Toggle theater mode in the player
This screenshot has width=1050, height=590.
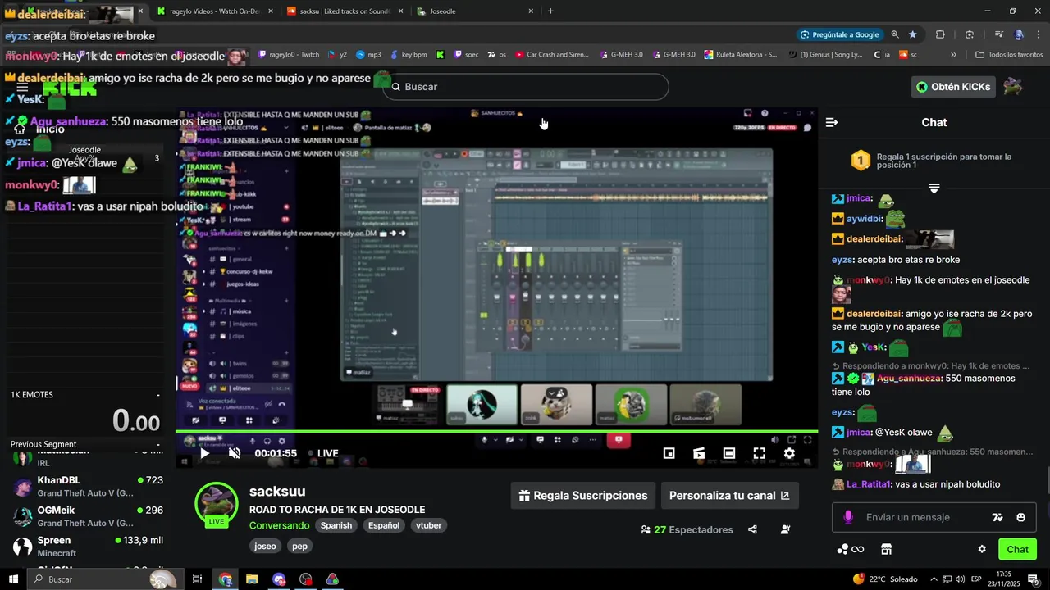pyautogui.click(x=729, y=453)
